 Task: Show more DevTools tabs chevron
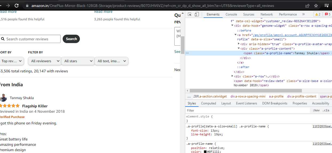(303, 14)
